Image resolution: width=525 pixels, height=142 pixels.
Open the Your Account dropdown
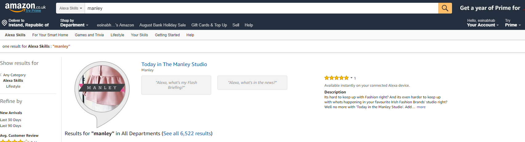(483, 23)
